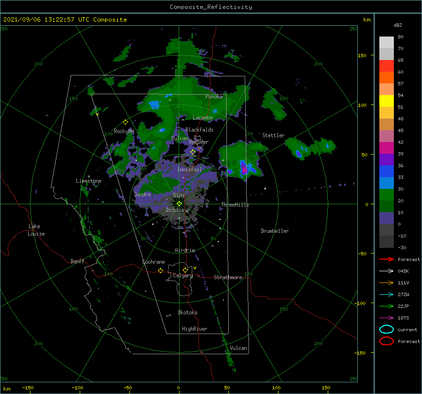Click the 04DK legend label
This screenshot has width=422, height=394.
403,271
